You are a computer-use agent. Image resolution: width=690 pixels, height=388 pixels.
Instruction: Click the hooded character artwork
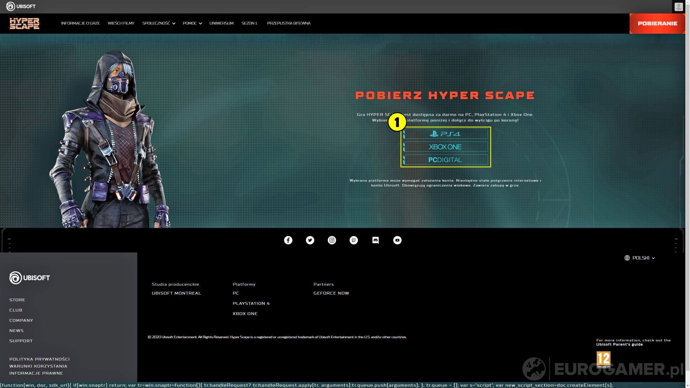coord(110,138)
